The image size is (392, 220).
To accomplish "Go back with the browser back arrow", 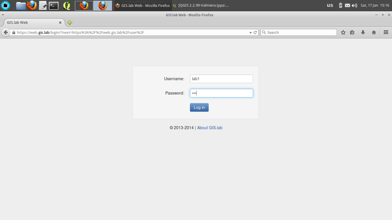I will [x=6, y=32].
